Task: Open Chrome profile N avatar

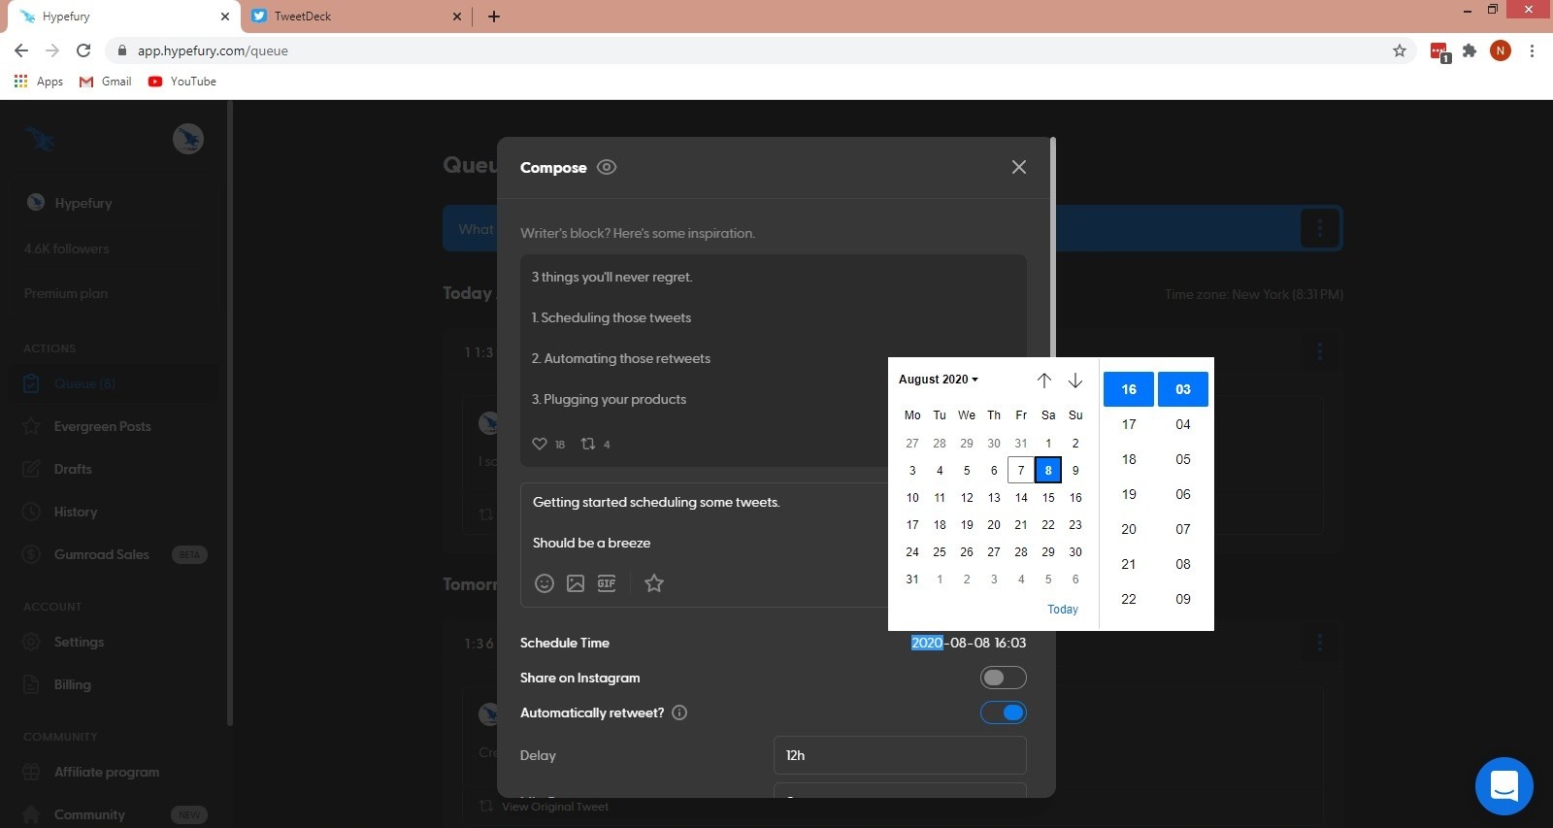Action: pos(1501,50)
